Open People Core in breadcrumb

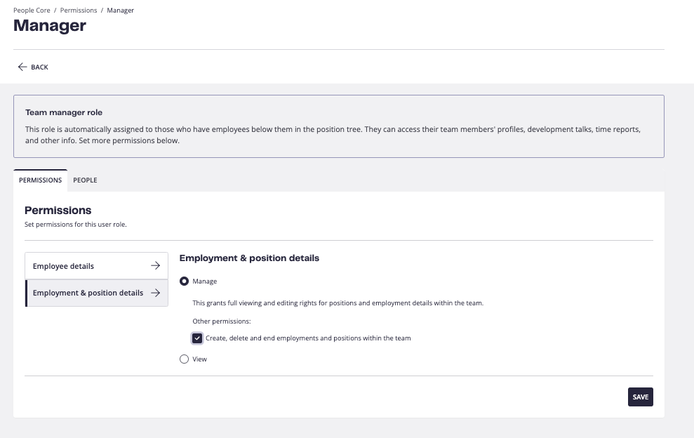tap(32, 11)
